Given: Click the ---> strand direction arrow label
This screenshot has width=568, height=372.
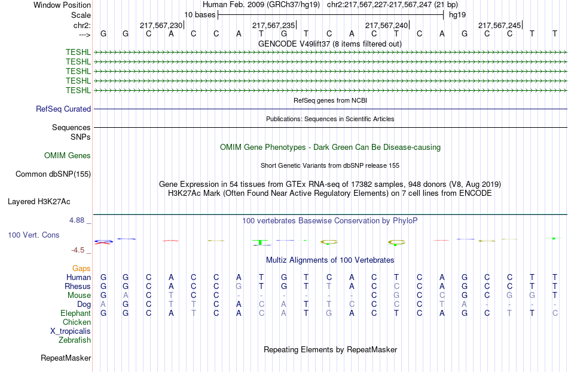Looking at the screenshot, I should pyautogui.click(x=85, y=35).
